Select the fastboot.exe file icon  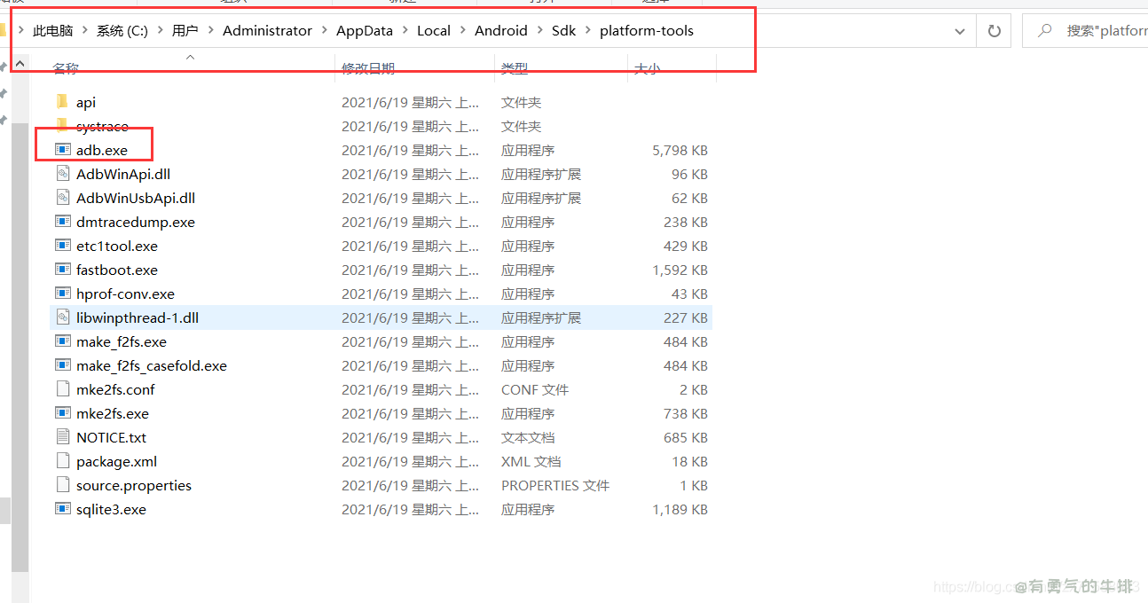pyautogui.click(x=62, y=270)
